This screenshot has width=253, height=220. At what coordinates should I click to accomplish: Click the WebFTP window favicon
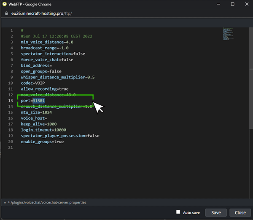4,4
